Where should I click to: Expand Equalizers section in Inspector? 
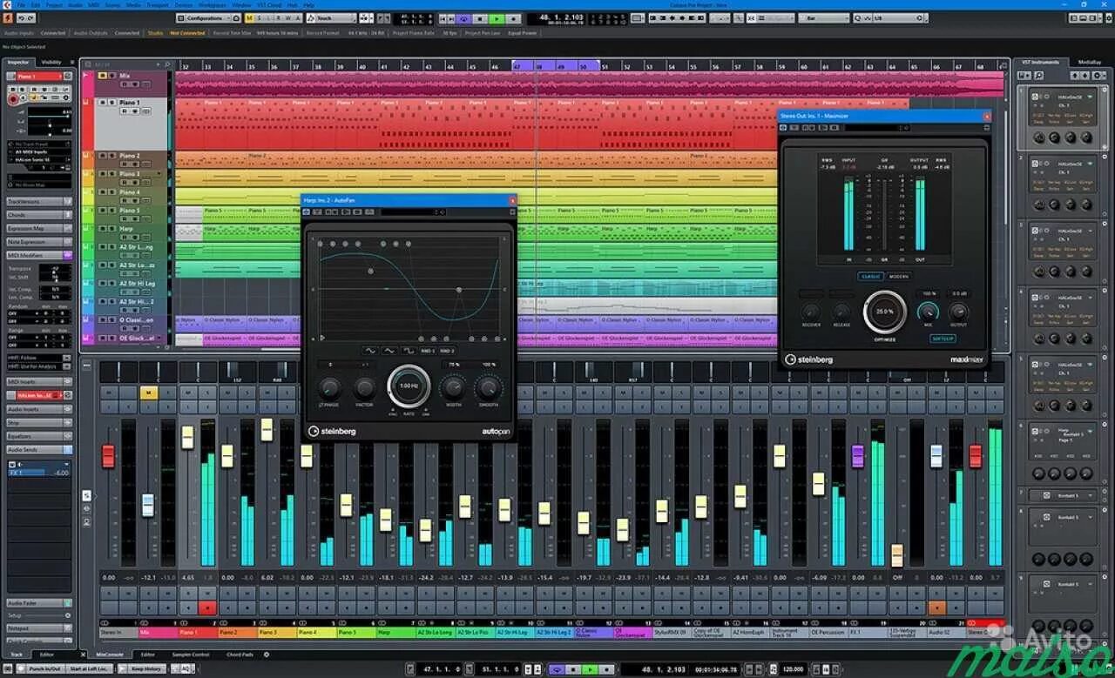(x=39, y=436)
